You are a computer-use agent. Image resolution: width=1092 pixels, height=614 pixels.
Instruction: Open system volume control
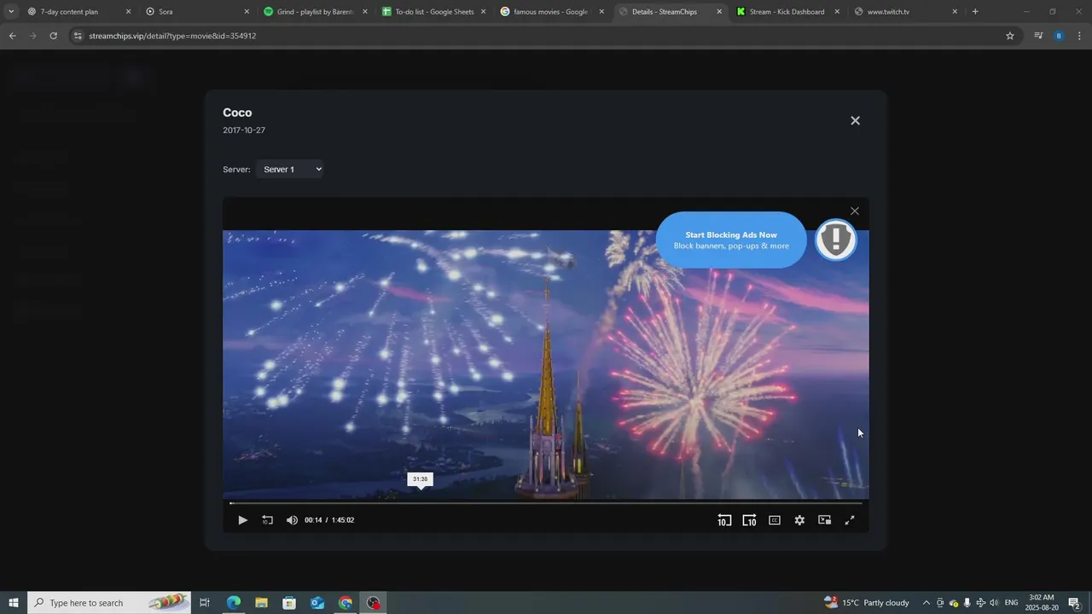tap(994, 603)
